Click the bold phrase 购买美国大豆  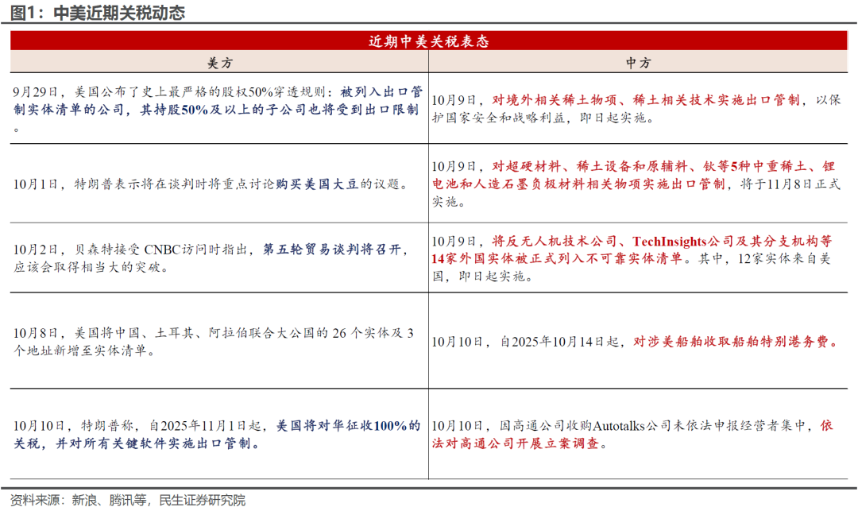click(x=321, y=184)
